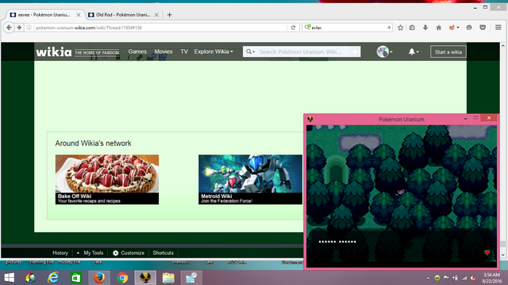Close the Pokemon Uranium game window

point(489,118)
